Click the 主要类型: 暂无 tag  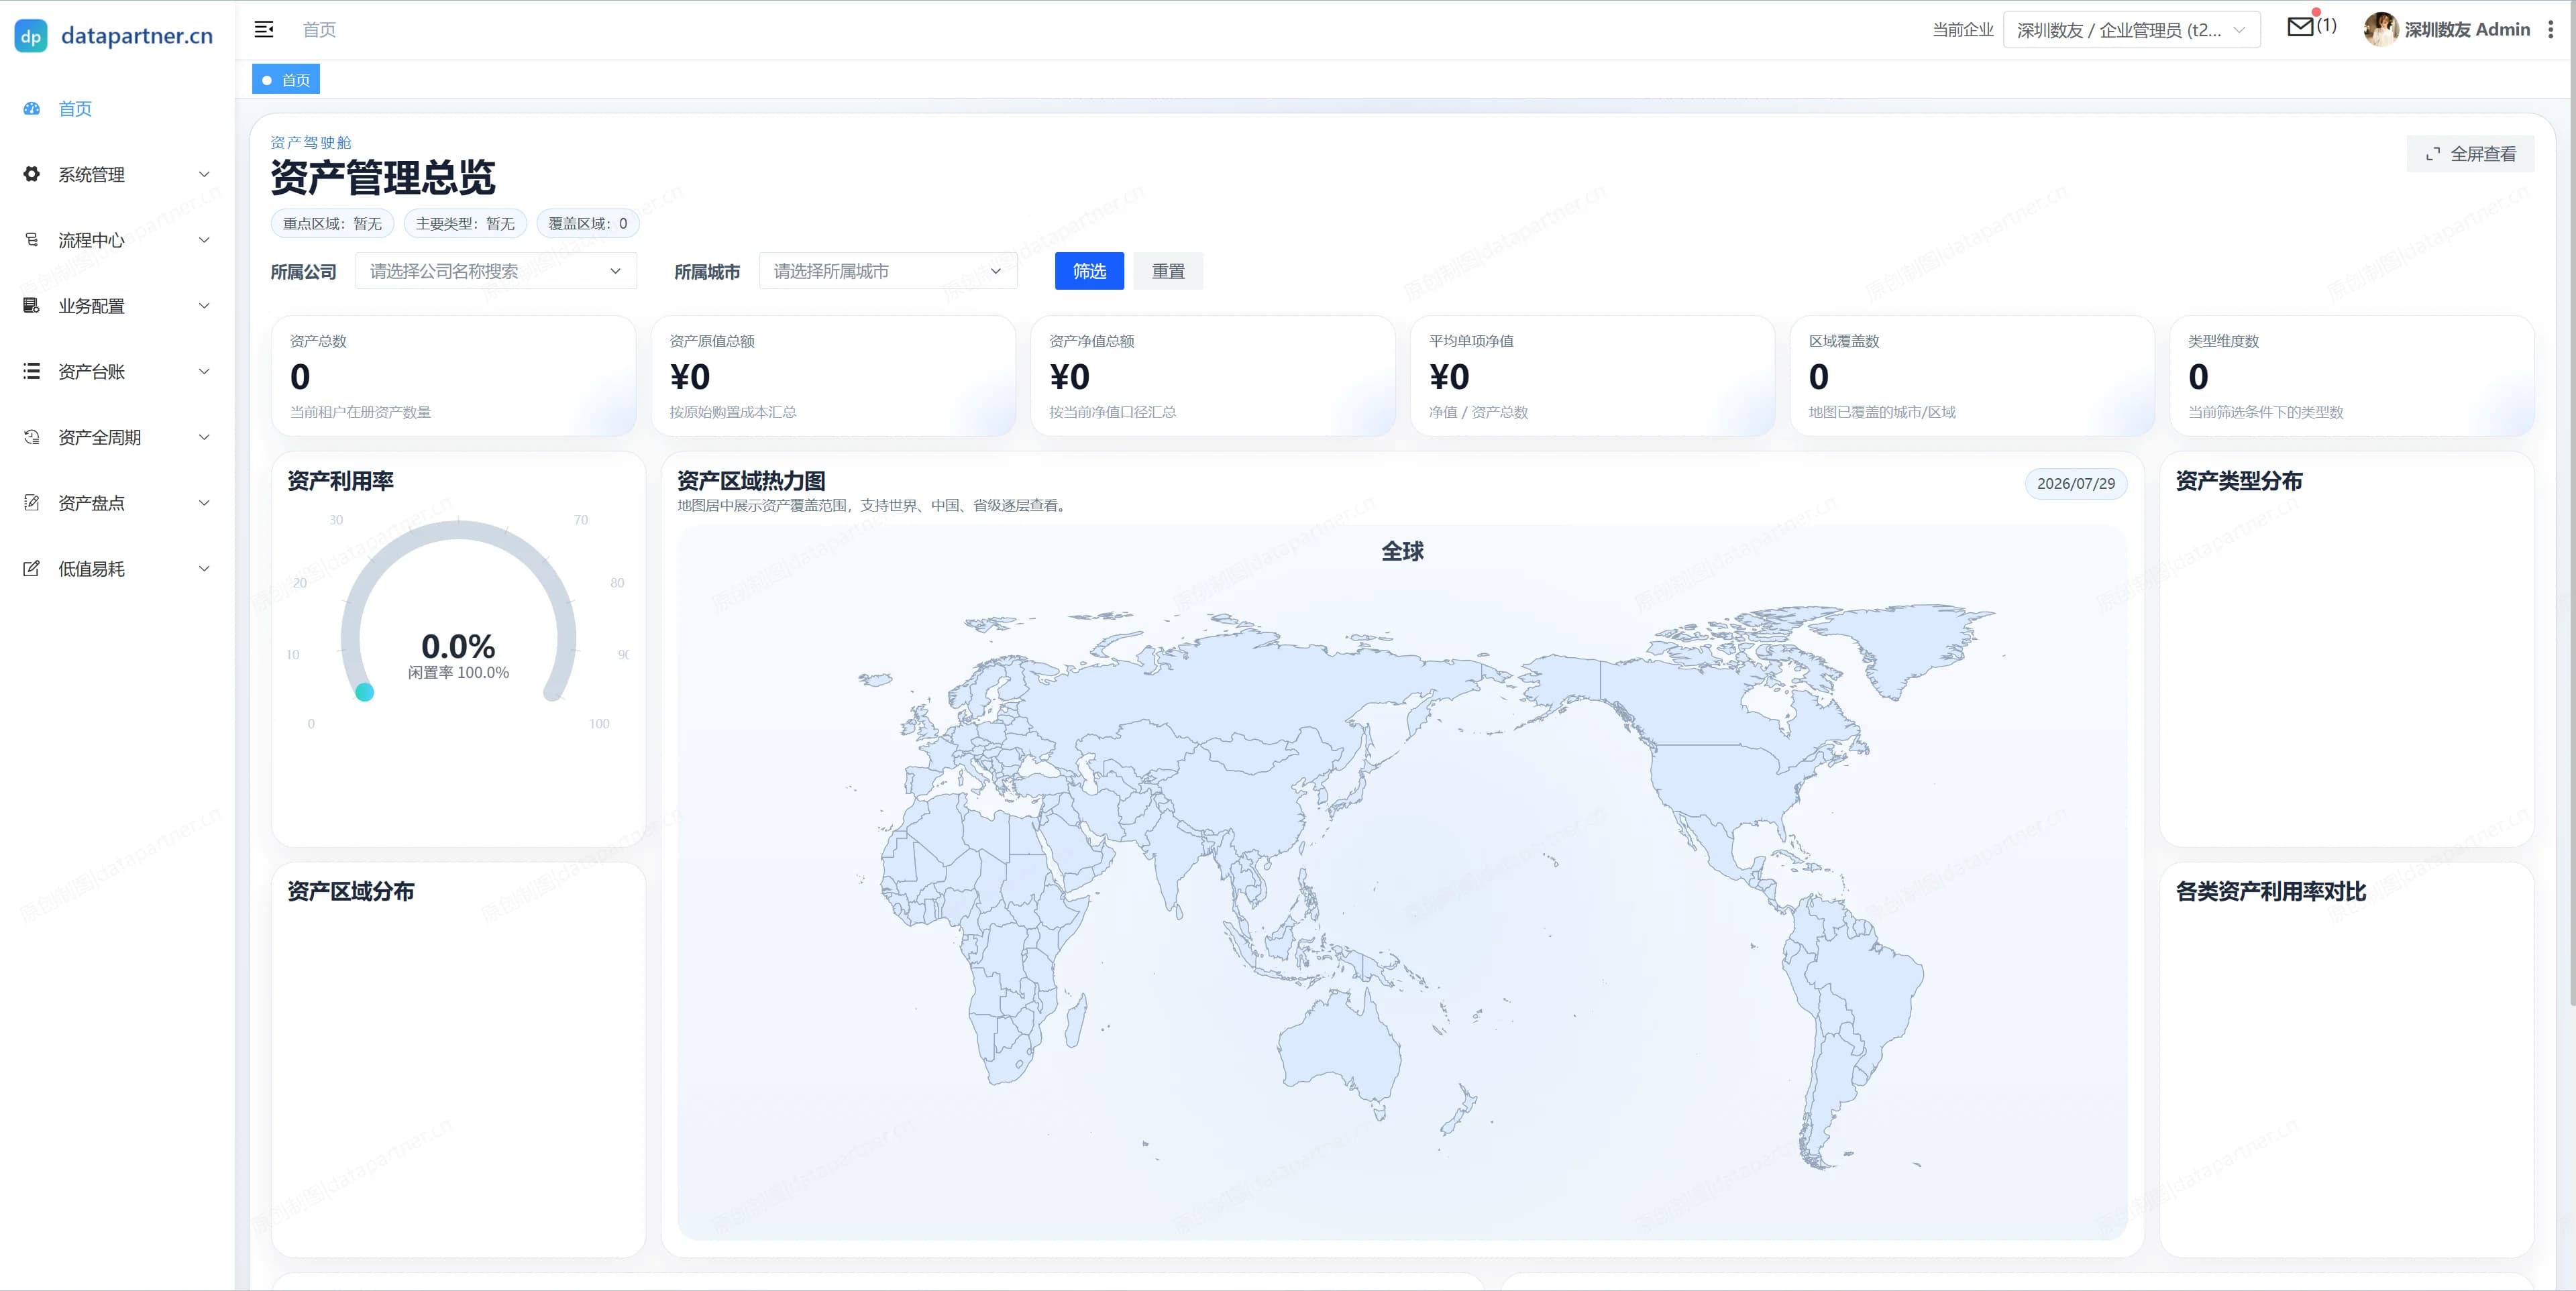click(465, 224)
